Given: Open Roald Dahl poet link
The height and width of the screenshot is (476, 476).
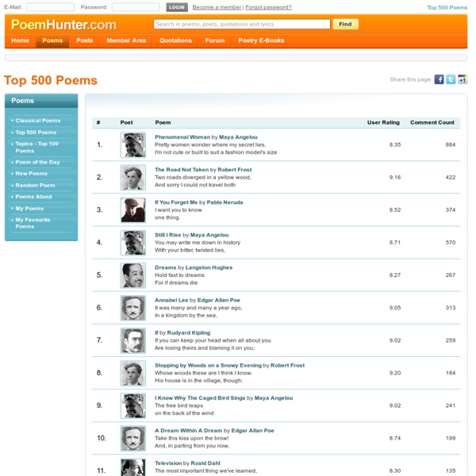Looking at the screenshot, I should coord(205,463).
